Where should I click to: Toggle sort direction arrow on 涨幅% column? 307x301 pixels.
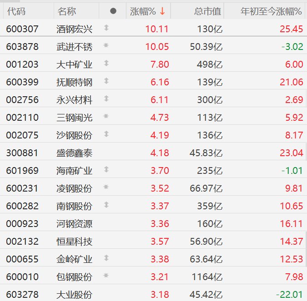click(x=162, y=11)
